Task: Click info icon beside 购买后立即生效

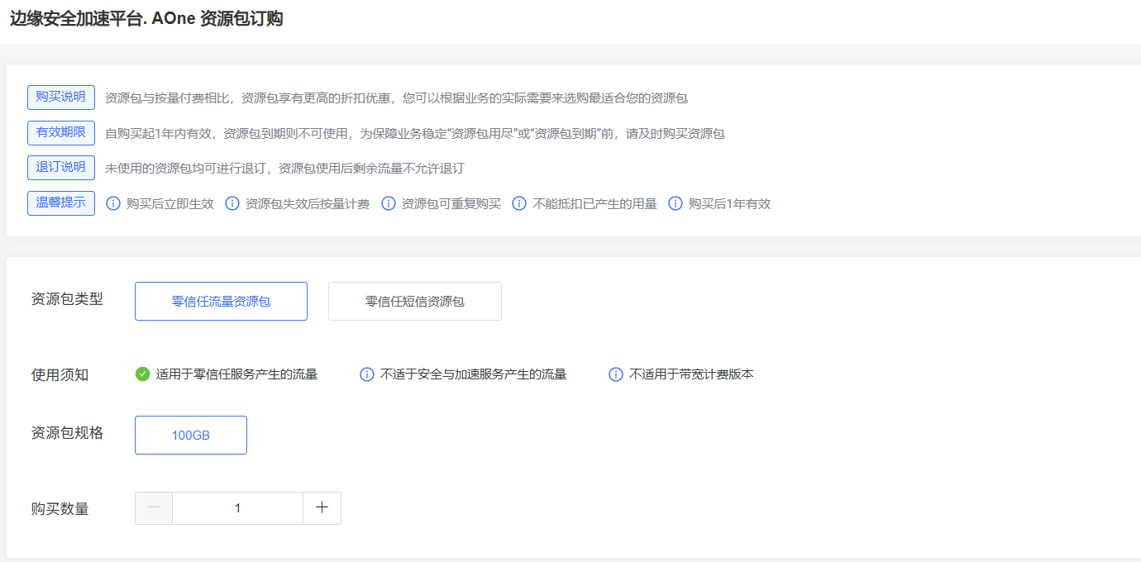Action: 113,203
